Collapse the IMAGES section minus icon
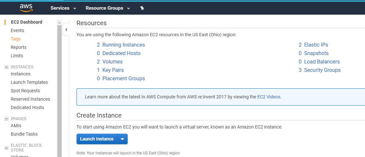Viewport: 365px width, 157px height. (x=6, y=119)
